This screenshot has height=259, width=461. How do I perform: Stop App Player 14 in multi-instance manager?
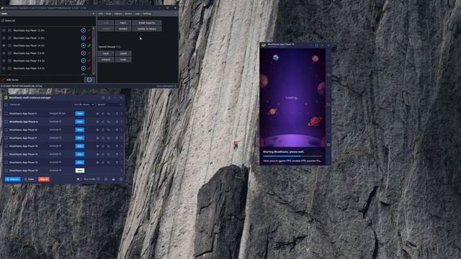click(80, 171)
